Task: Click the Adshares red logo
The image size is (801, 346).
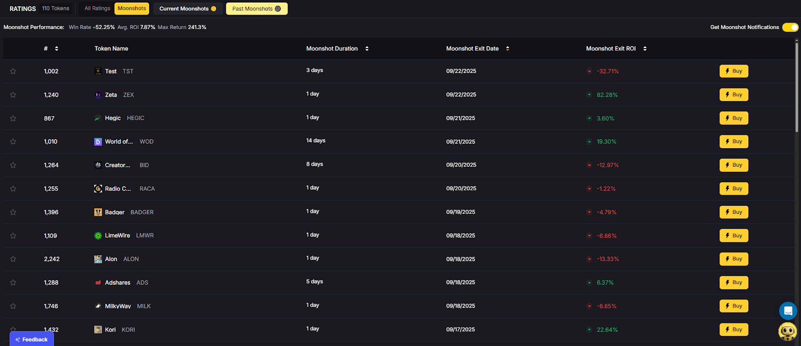Action: point(98,282)
